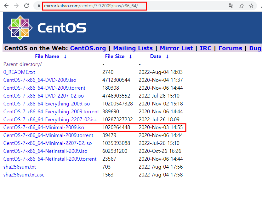Click the descending arrow next to File Name

65,57
